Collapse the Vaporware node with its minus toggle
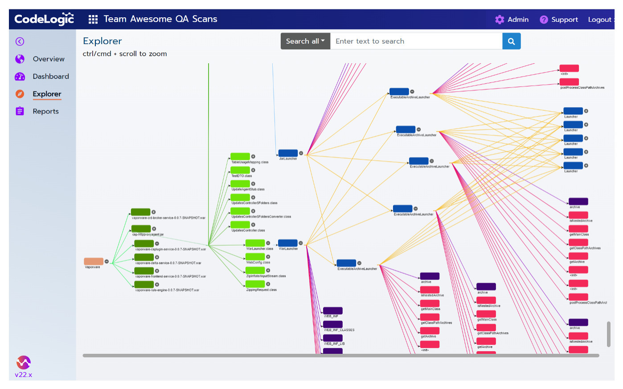623x389 pixels. 107,261
